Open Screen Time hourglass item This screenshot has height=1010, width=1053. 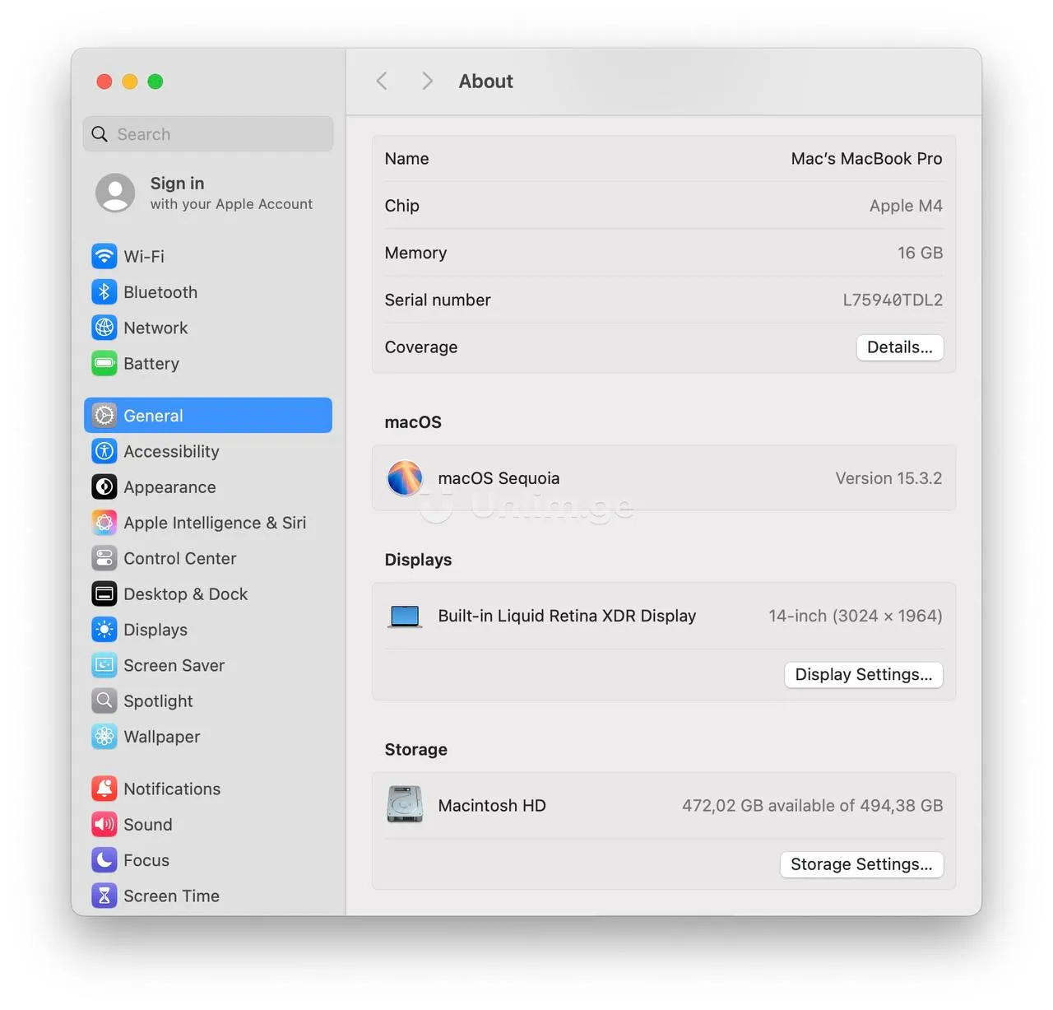(170, 896)
